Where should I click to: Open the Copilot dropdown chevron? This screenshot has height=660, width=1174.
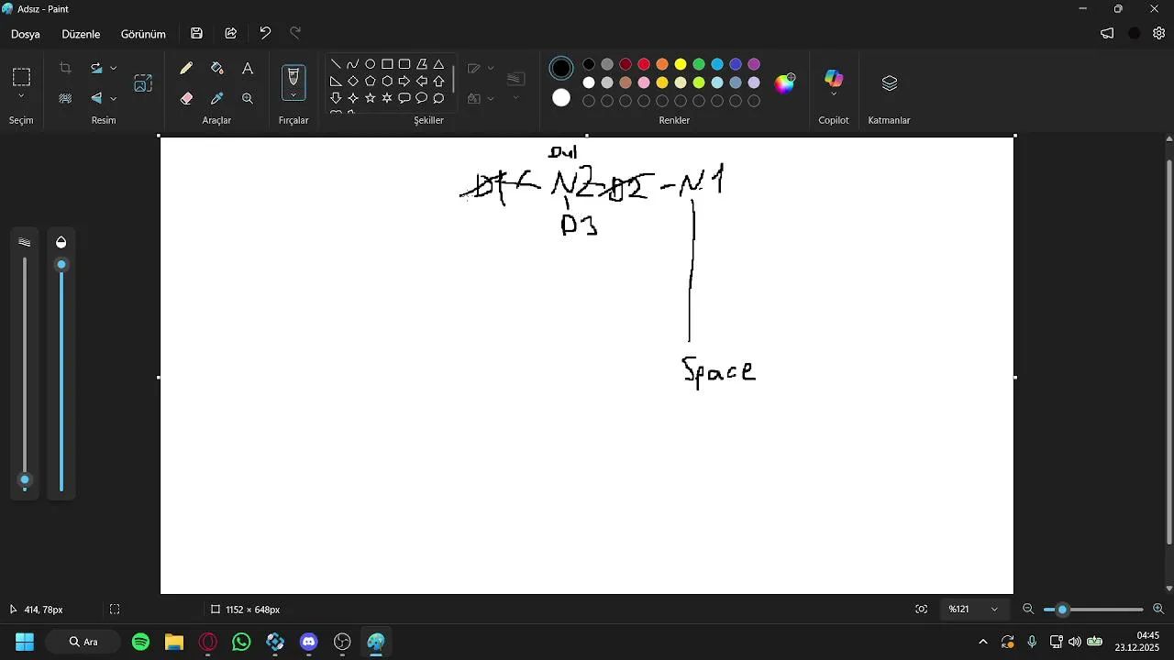pyautogui.click(x=834, y=93)
